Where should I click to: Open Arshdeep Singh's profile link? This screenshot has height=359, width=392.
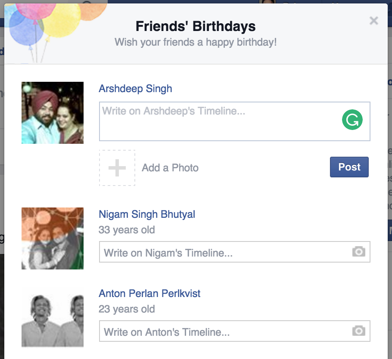[135, 89]
